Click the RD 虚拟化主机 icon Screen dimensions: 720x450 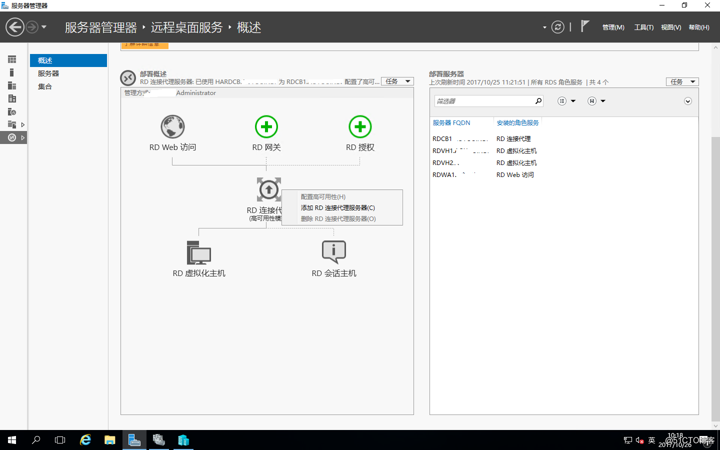point(199,252)
